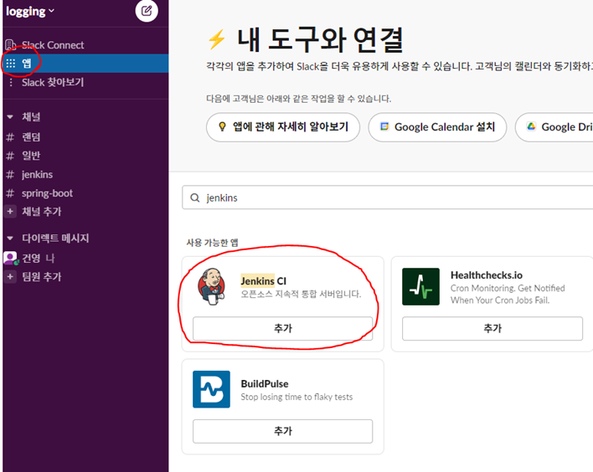Open the Jenkins CI app title
Image resolution: width=593 pixels, height=472 pixels.
coord(264,281)
